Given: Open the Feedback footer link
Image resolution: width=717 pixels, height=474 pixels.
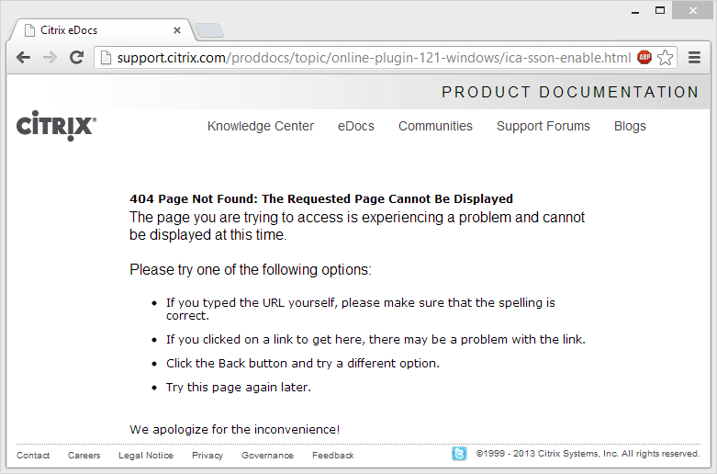Looking at the screenshot, I should click(x=333, y=456).
